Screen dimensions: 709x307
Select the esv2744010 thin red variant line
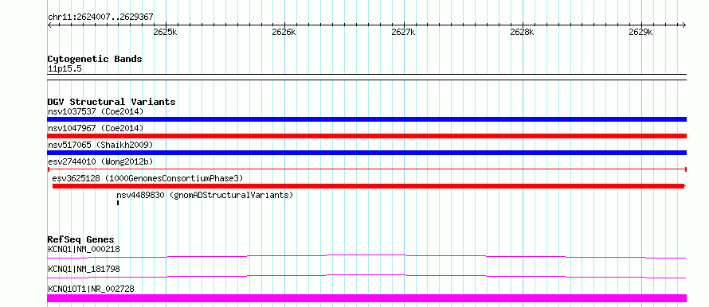click(x=366, y=169)
